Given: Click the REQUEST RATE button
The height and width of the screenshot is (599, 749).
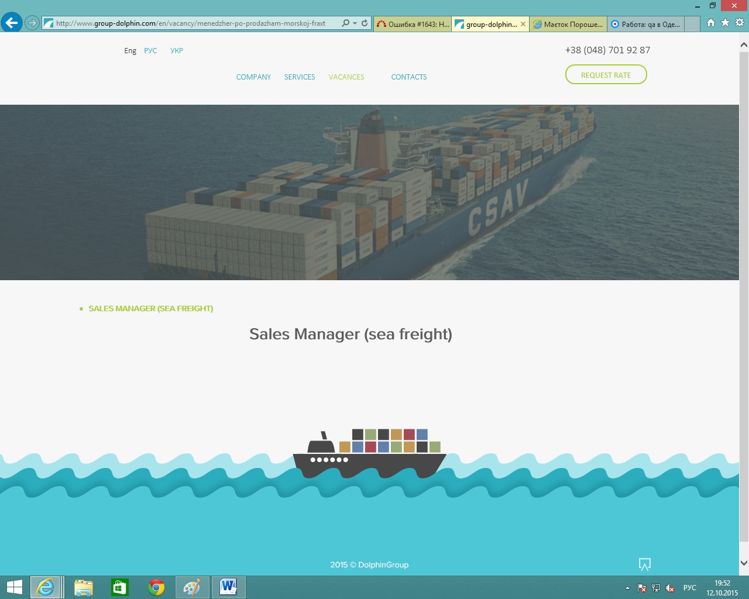Looking at the screenshot, I should (606, 75).
